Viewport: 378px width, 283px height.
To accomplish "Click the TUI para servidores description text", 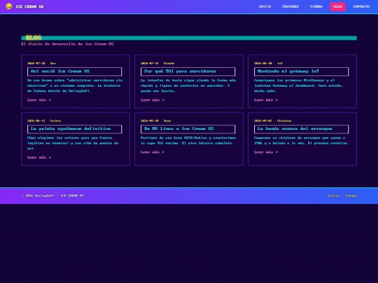I will (x=188, y=86).
